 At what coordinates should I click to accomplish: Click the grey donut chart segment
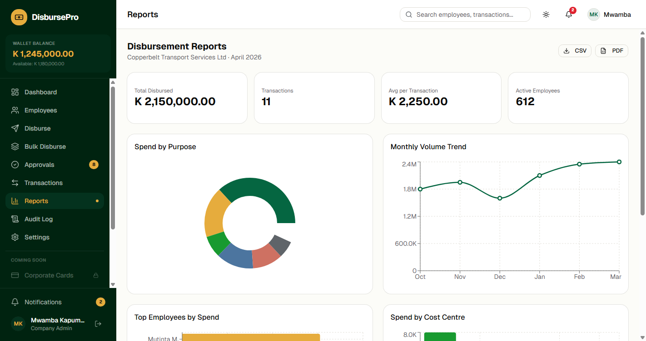pyautogui.click(x=280, y=244)
